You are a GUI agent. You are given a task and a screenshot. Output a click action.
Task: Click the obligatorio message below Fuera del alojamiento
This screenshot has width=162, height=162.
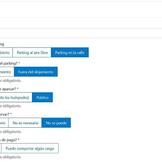tap(11, 81)
